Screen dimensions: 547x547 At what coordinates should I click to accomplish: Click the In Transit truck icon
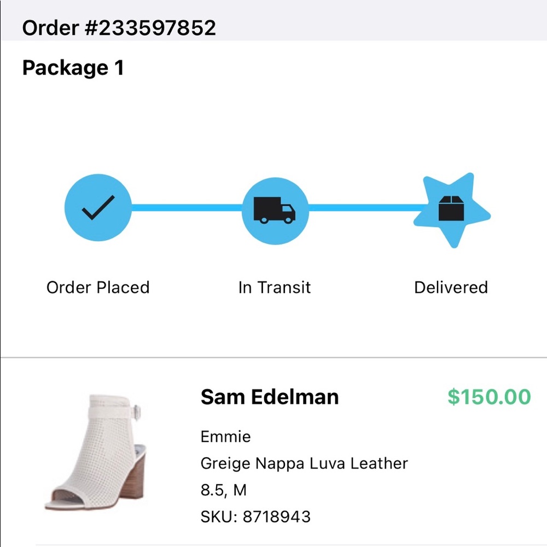coord(275,211)
